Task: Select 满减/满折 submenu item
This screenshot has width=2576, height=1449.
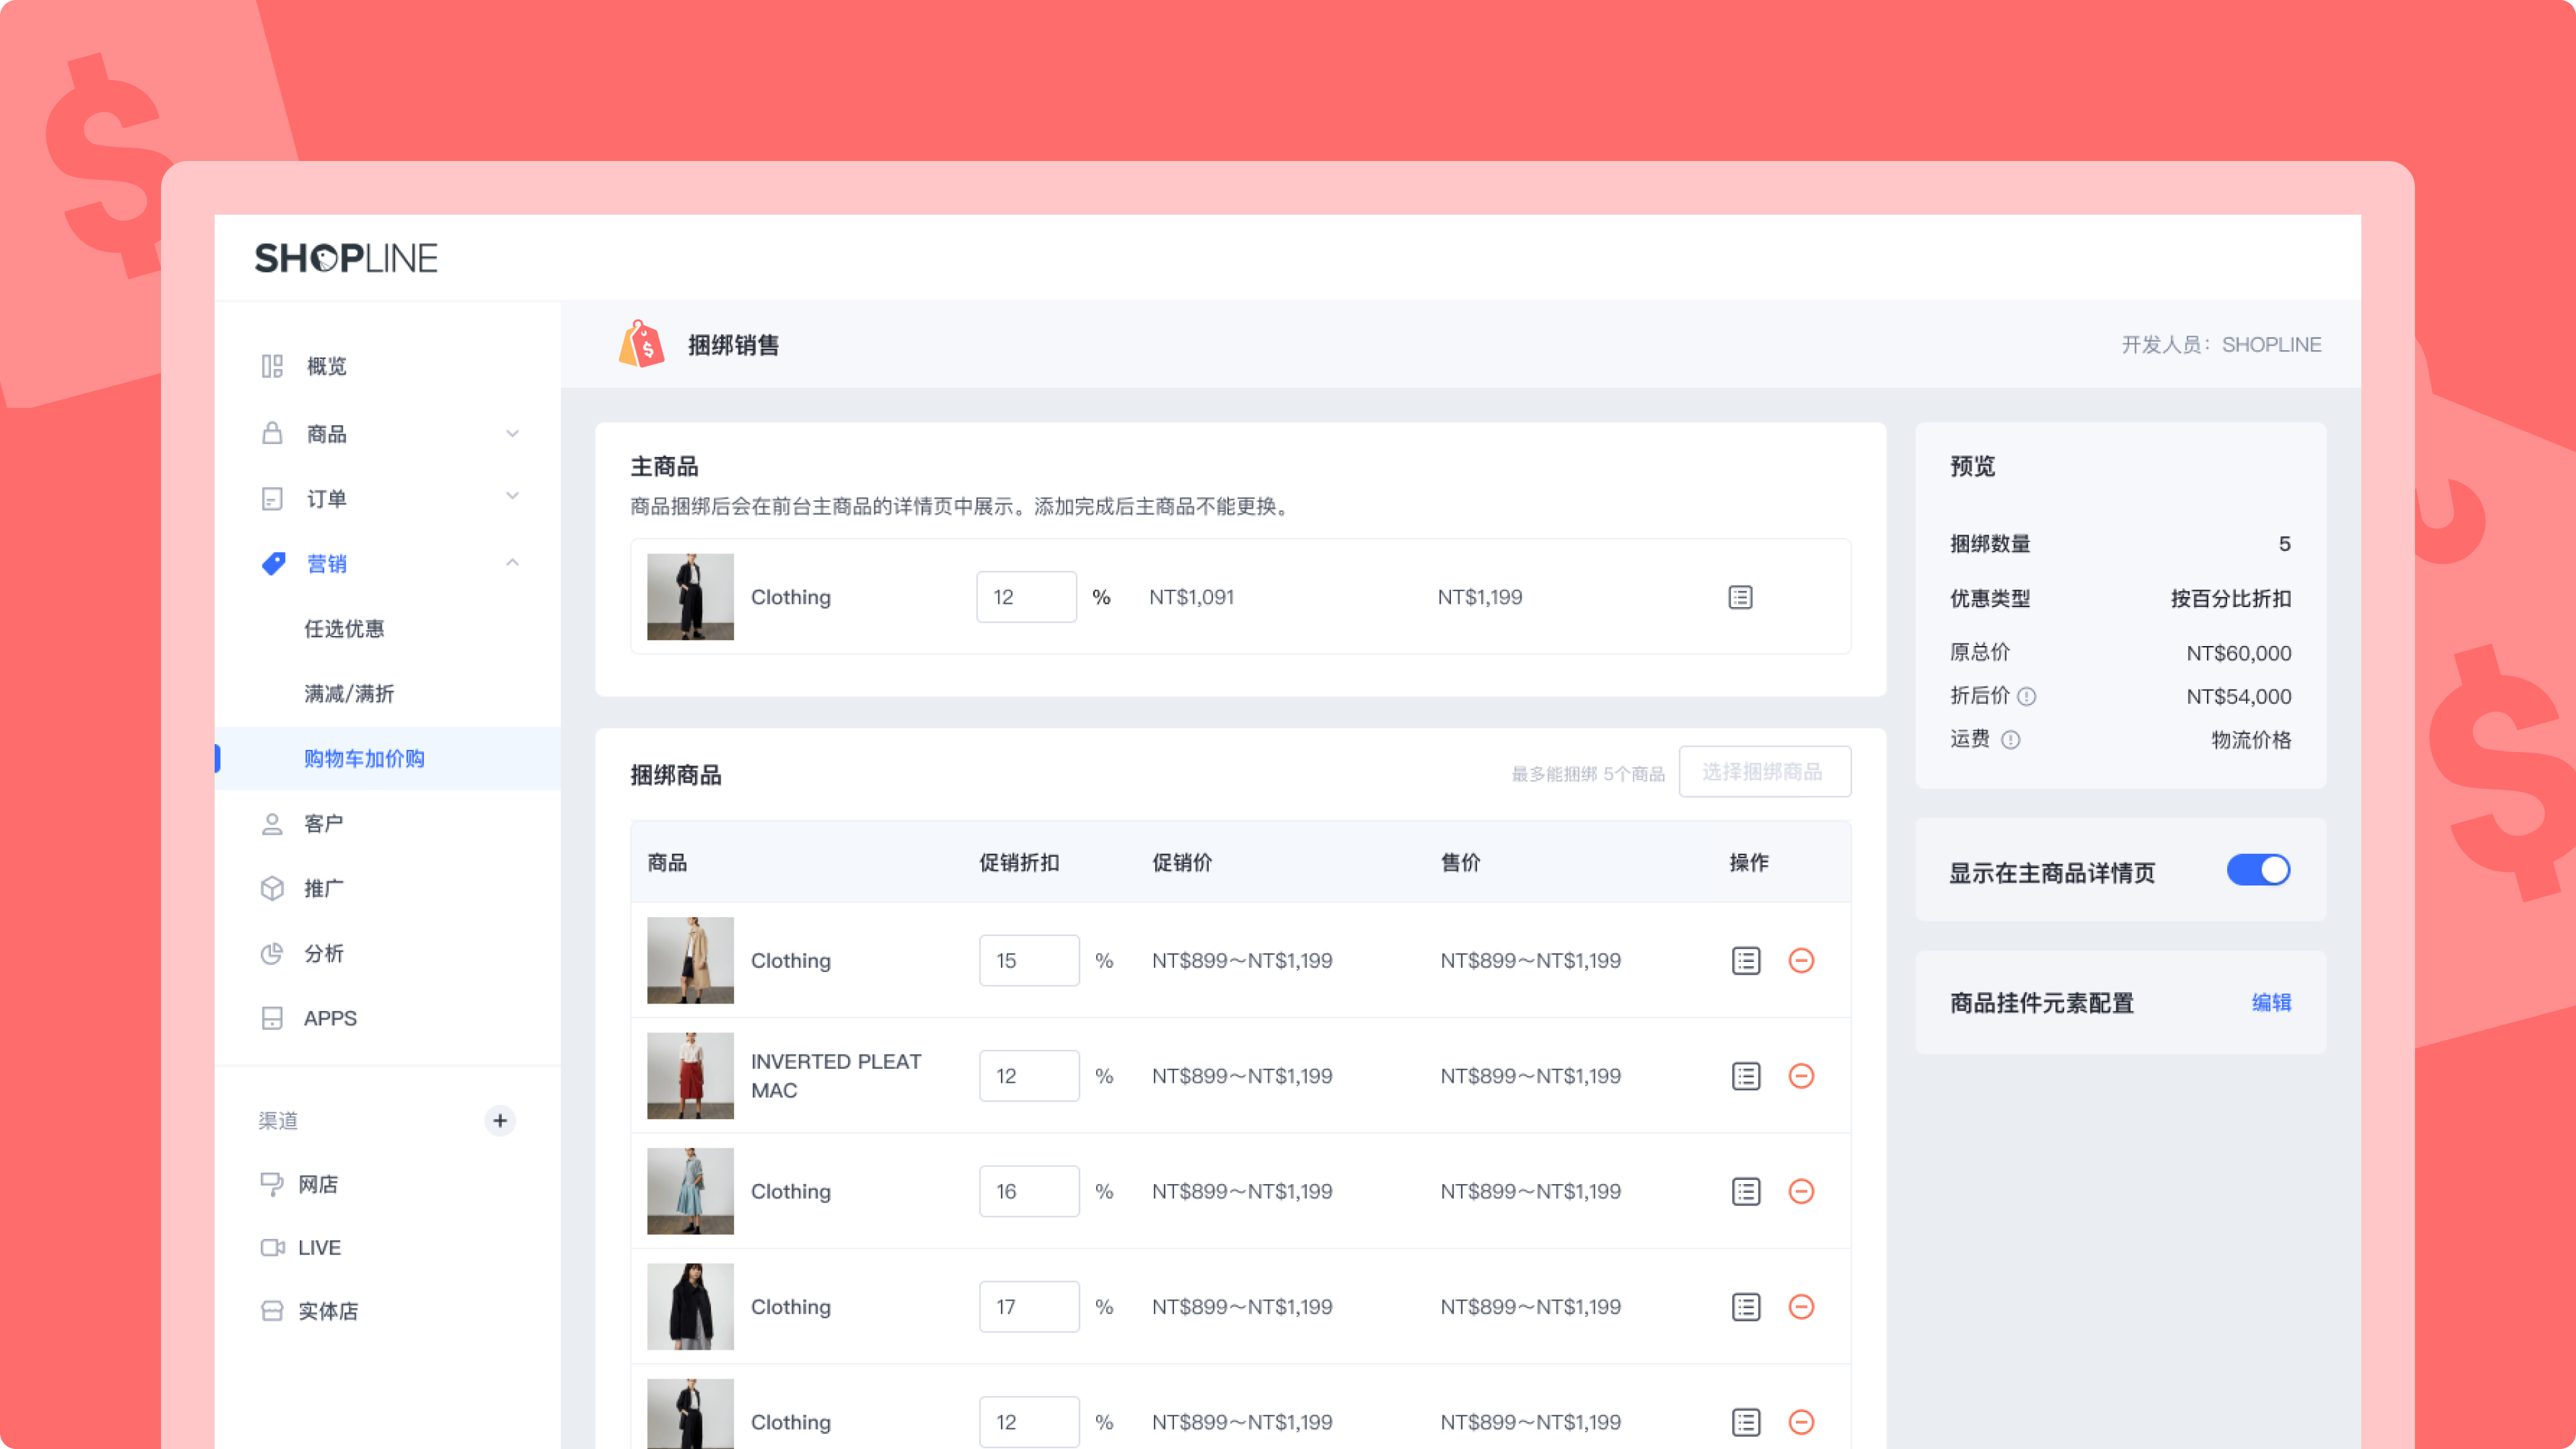Action: (349, 694)
